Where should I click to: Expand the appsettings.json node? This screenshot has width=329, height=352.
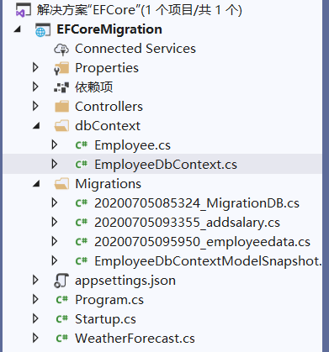click(35, 280)
